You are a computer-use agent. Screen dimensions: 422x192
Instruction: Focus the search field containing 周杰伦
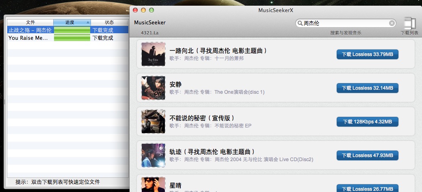point(345,24)
